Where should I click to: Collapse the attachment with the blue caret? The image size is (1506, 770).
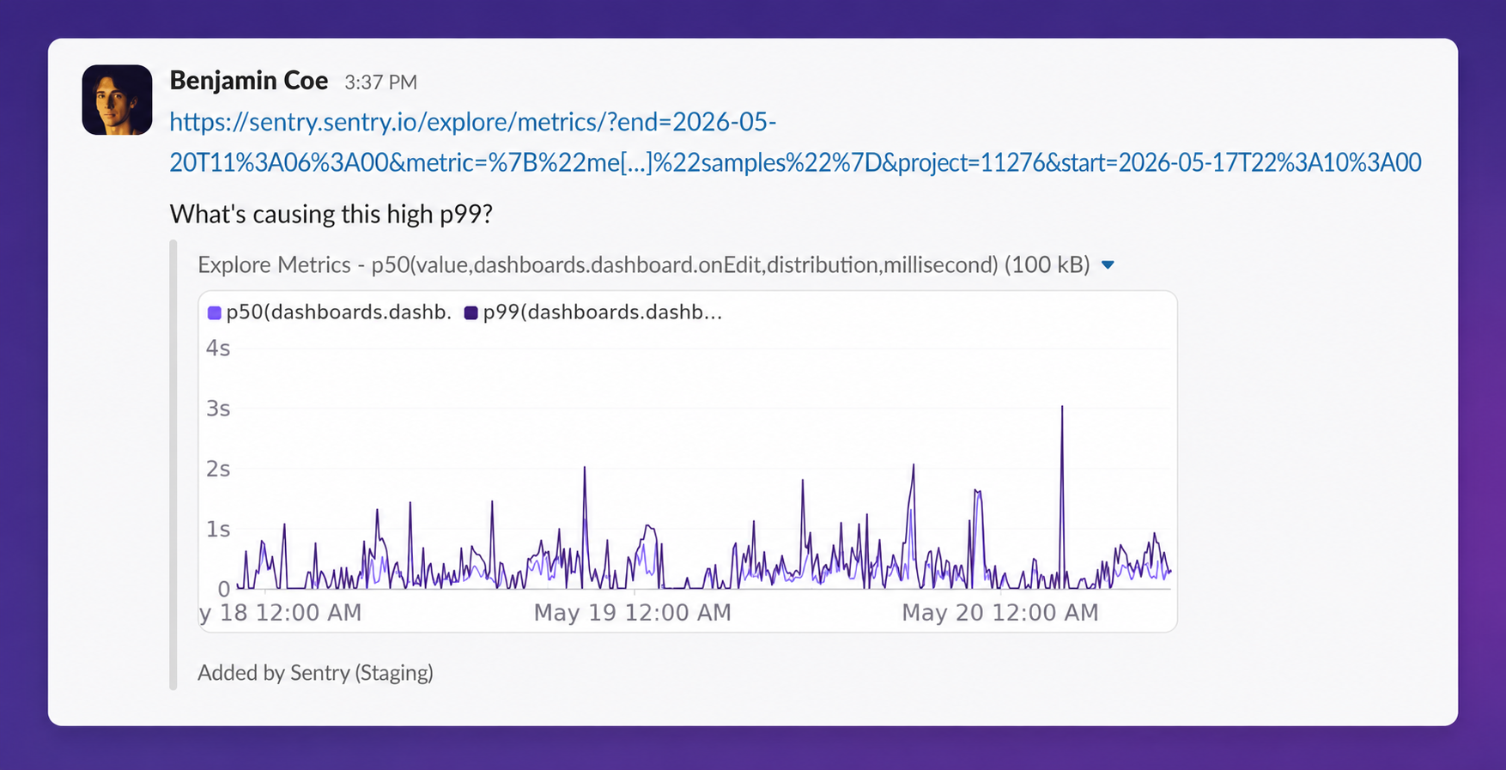pos(1108,265)
